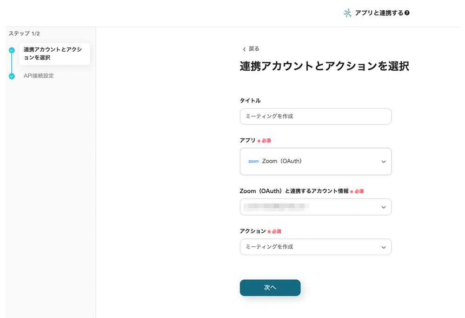Click the first step's checkmark circle

coord(12,50)
